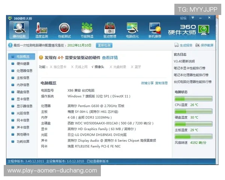Switch to 显卡信息 in the sidebar
The width and height of the screenshot is (225, 180).
[x=22, y=99]
